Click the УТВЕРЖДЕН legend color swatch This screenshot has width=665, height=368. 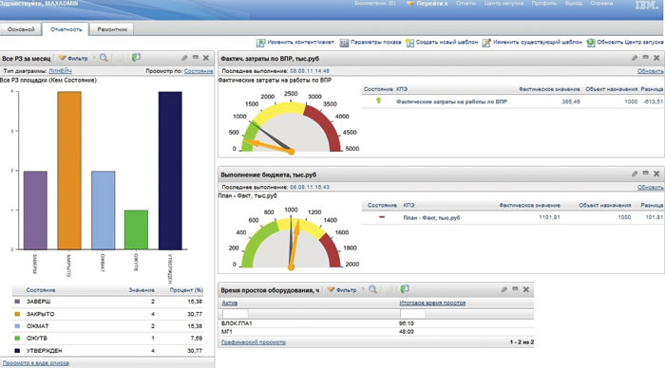(17, 351)
